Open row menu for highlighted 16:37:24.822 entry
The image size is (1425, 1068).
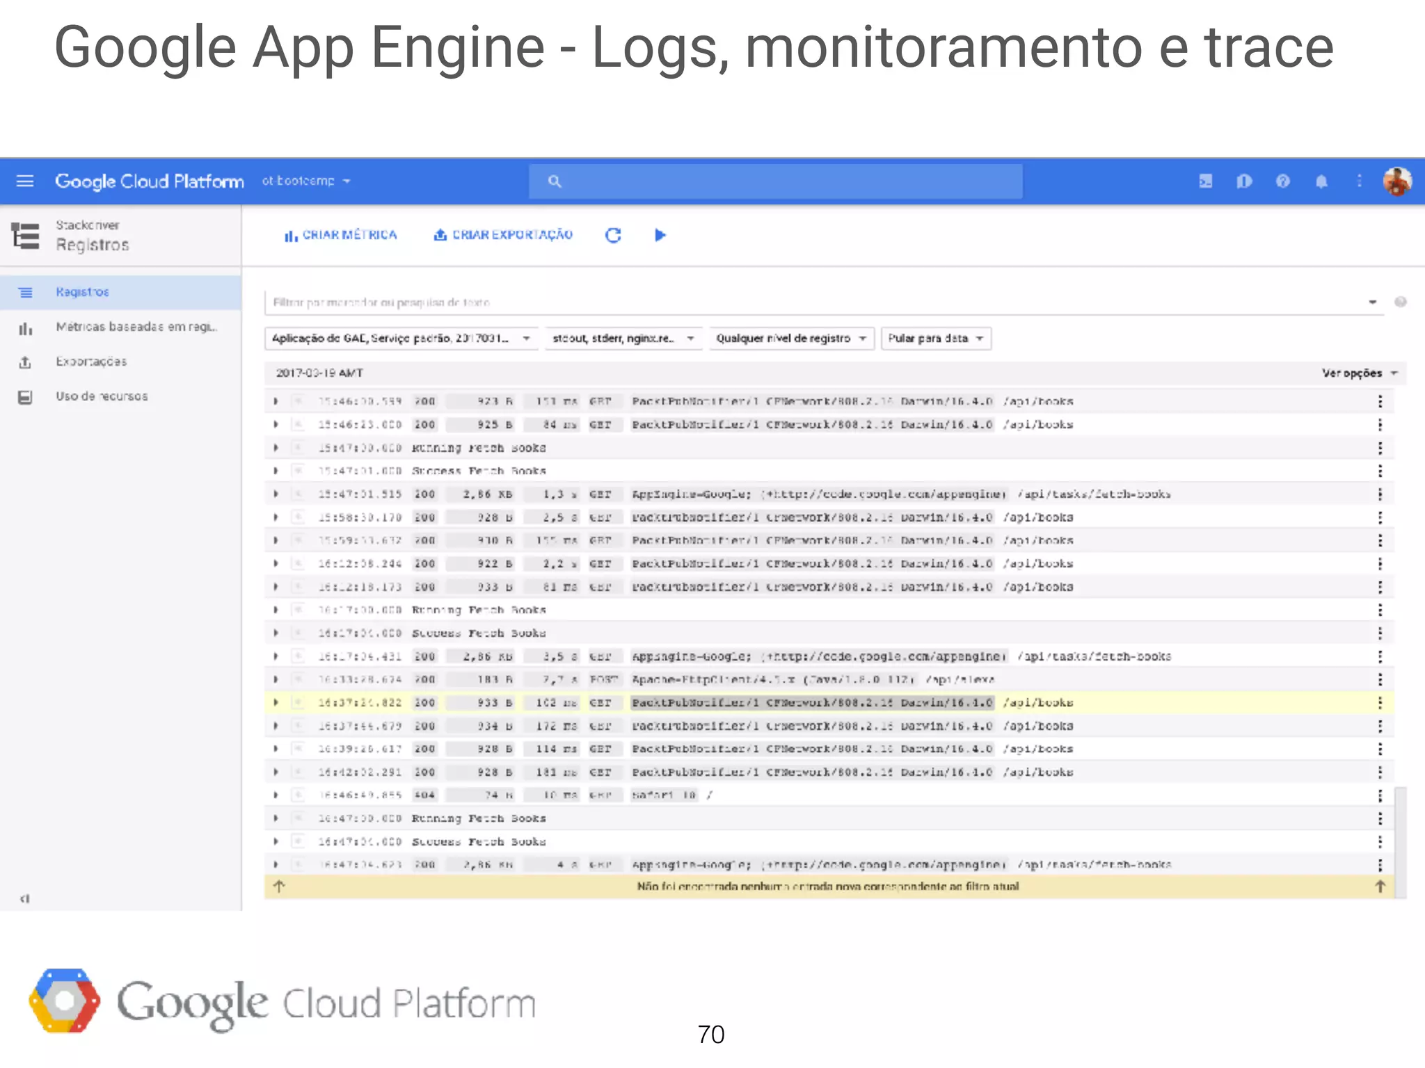pyautogui.click(x=1380, y=703)
